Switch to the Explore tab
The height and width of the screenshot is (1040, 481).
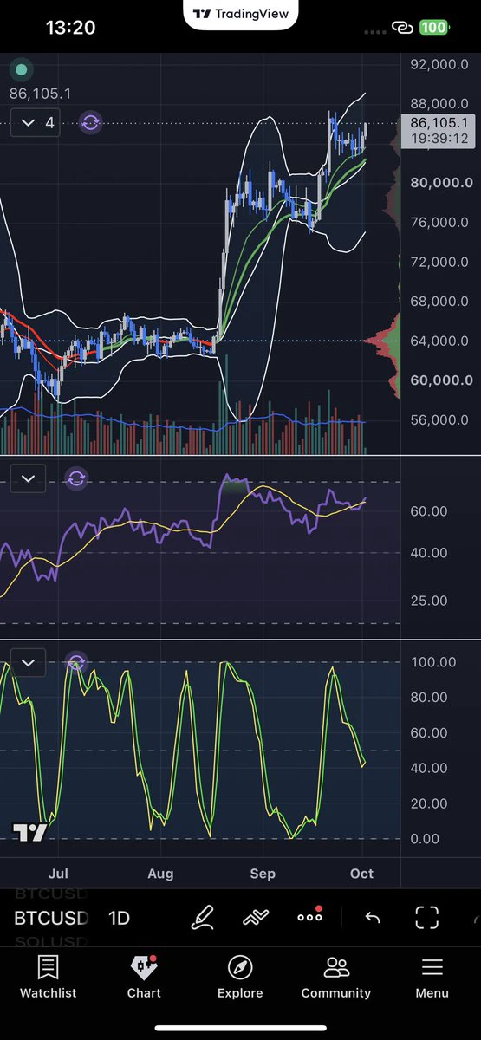(240, 977)
